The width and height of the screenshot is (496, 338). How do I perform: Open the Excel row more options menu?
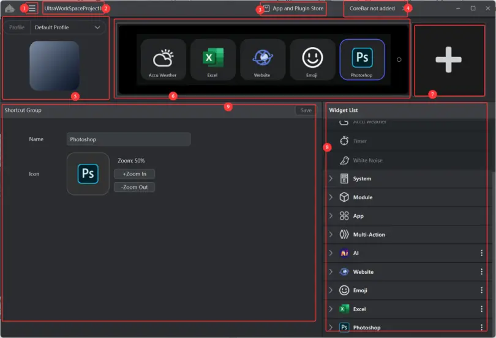481,309
